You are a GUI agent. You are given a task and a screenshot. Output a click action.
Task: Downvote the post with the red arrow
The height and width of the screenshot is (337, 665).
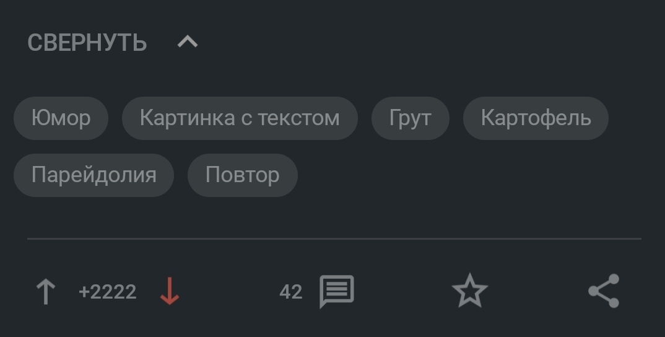pyautogui.click(x=169, y=291)
